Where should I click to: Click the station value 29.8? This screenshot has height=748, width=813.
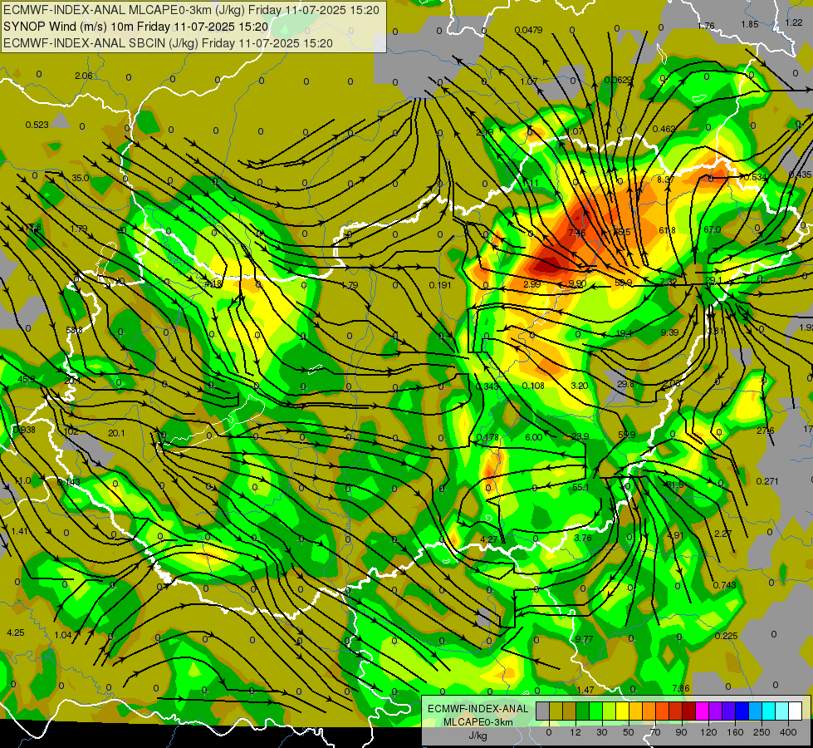[x=626, y=384]
